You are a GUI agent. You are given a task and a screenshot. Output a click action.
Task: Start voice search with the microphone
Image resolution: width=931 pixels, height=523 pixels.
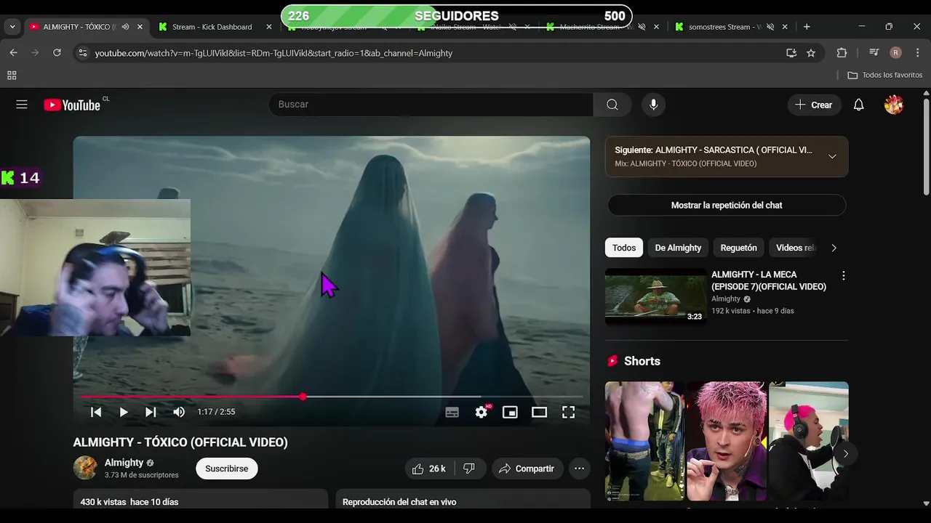[x=653, y=105]
